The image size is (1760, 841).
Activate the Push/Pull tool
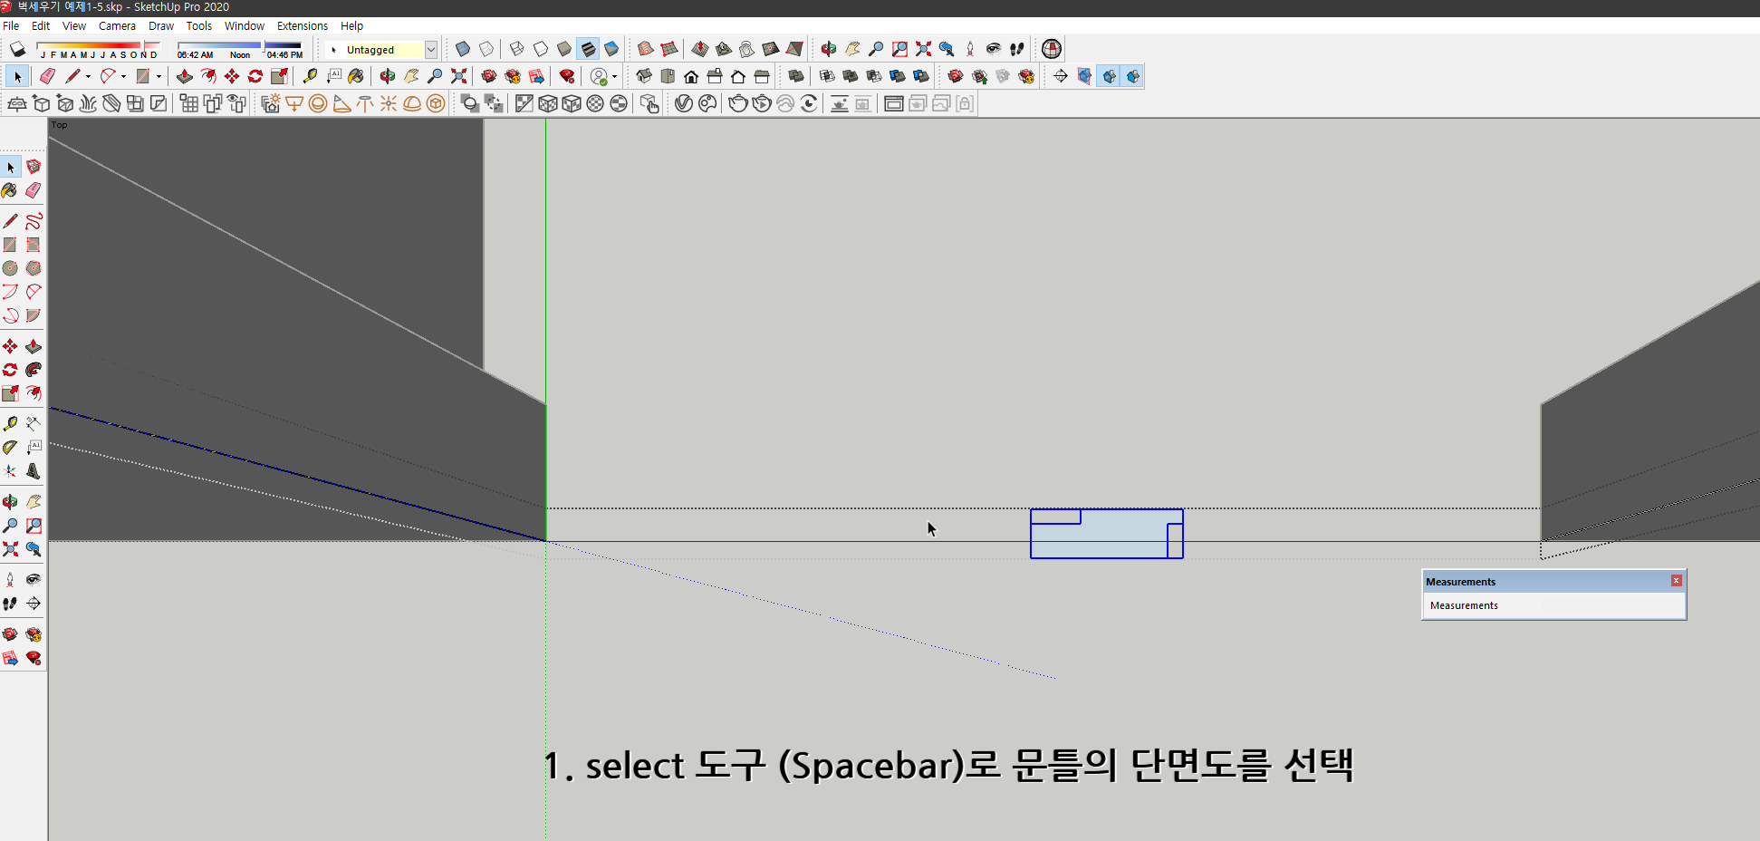pyautogui.click(x=185, y=76)
